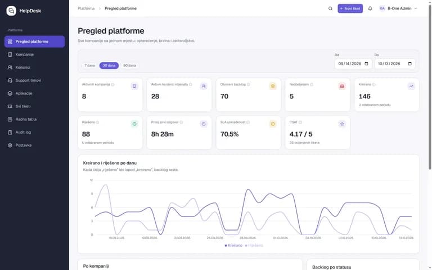
Task: Select the 90 dana range
Action: tap(129, 66)
